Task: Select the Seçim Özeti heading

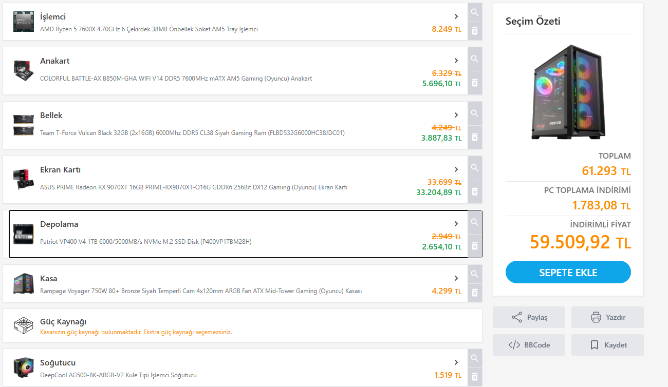Action: coord(533,21)
